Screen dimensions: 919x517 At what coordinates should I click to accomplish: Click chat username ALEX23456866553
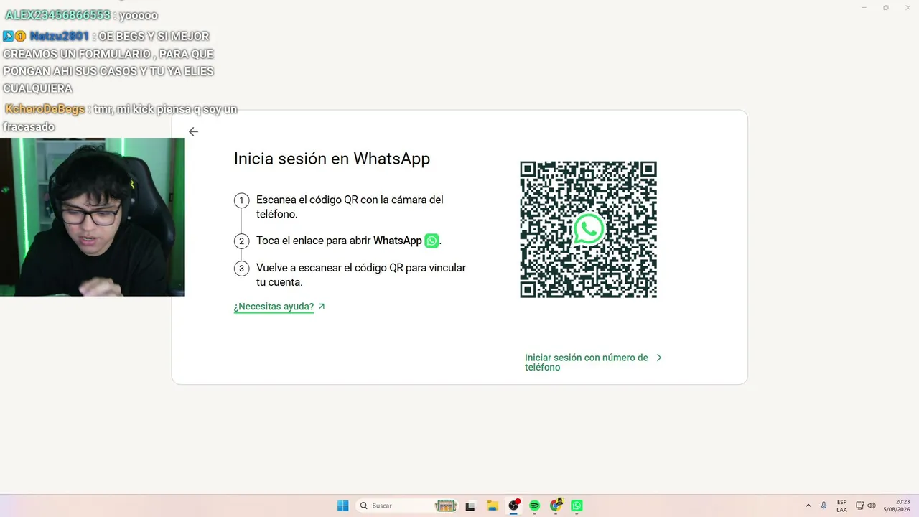(x=58, y=15)
